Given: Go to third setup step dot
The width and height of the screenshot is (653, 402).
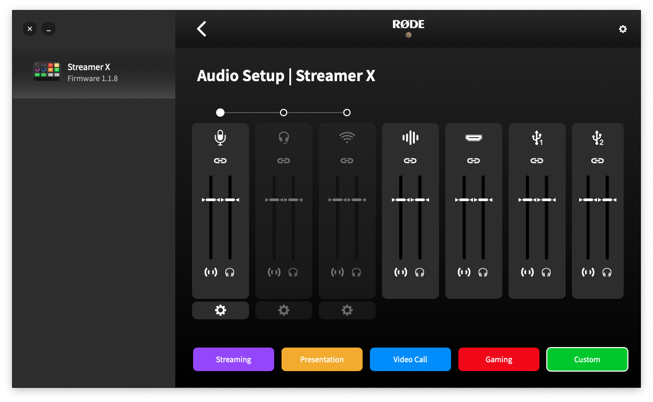Looking at the screenshot, I should (347, 113).
